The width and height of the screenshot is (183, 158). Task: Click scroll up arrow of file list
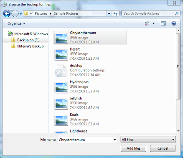pyautogui.click(x=178, y=31)
